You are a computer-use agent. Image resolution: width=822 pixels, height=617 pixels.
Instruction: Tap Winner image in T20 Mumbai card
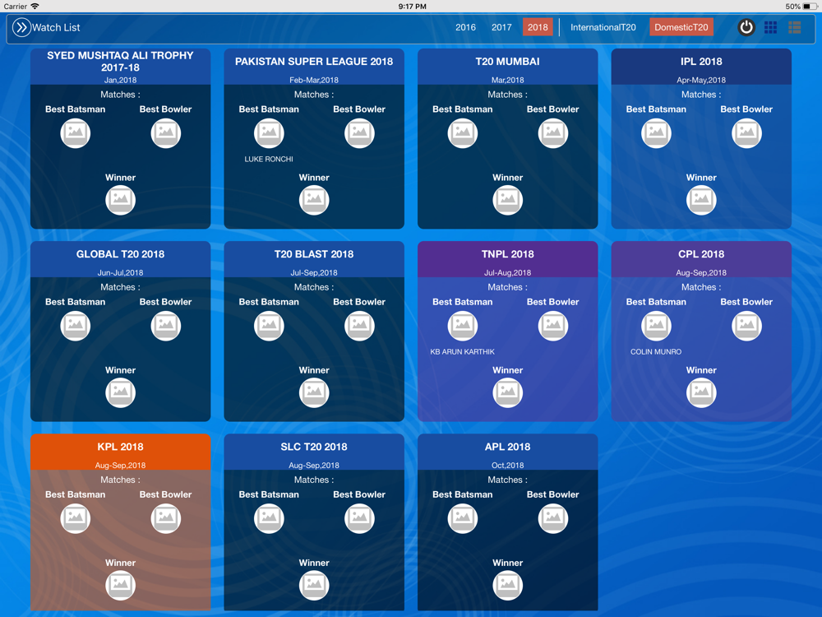507,200
